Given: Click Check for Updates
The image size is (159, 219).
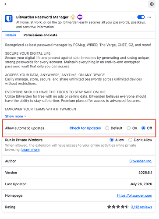Looking at the screenshot, I should point(85,128).
